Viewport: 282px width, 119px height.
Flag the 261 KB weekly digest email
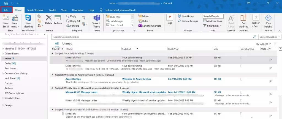(x=271, y=103)
